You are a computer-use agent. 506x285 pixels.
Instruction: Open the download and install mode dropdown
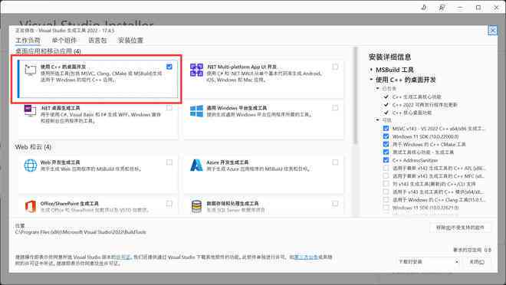[429, 261]
